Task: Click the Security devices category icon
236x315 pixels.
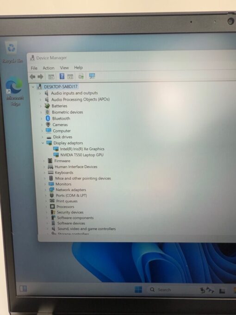Action: pyautogui.click(x=53, y=212)
